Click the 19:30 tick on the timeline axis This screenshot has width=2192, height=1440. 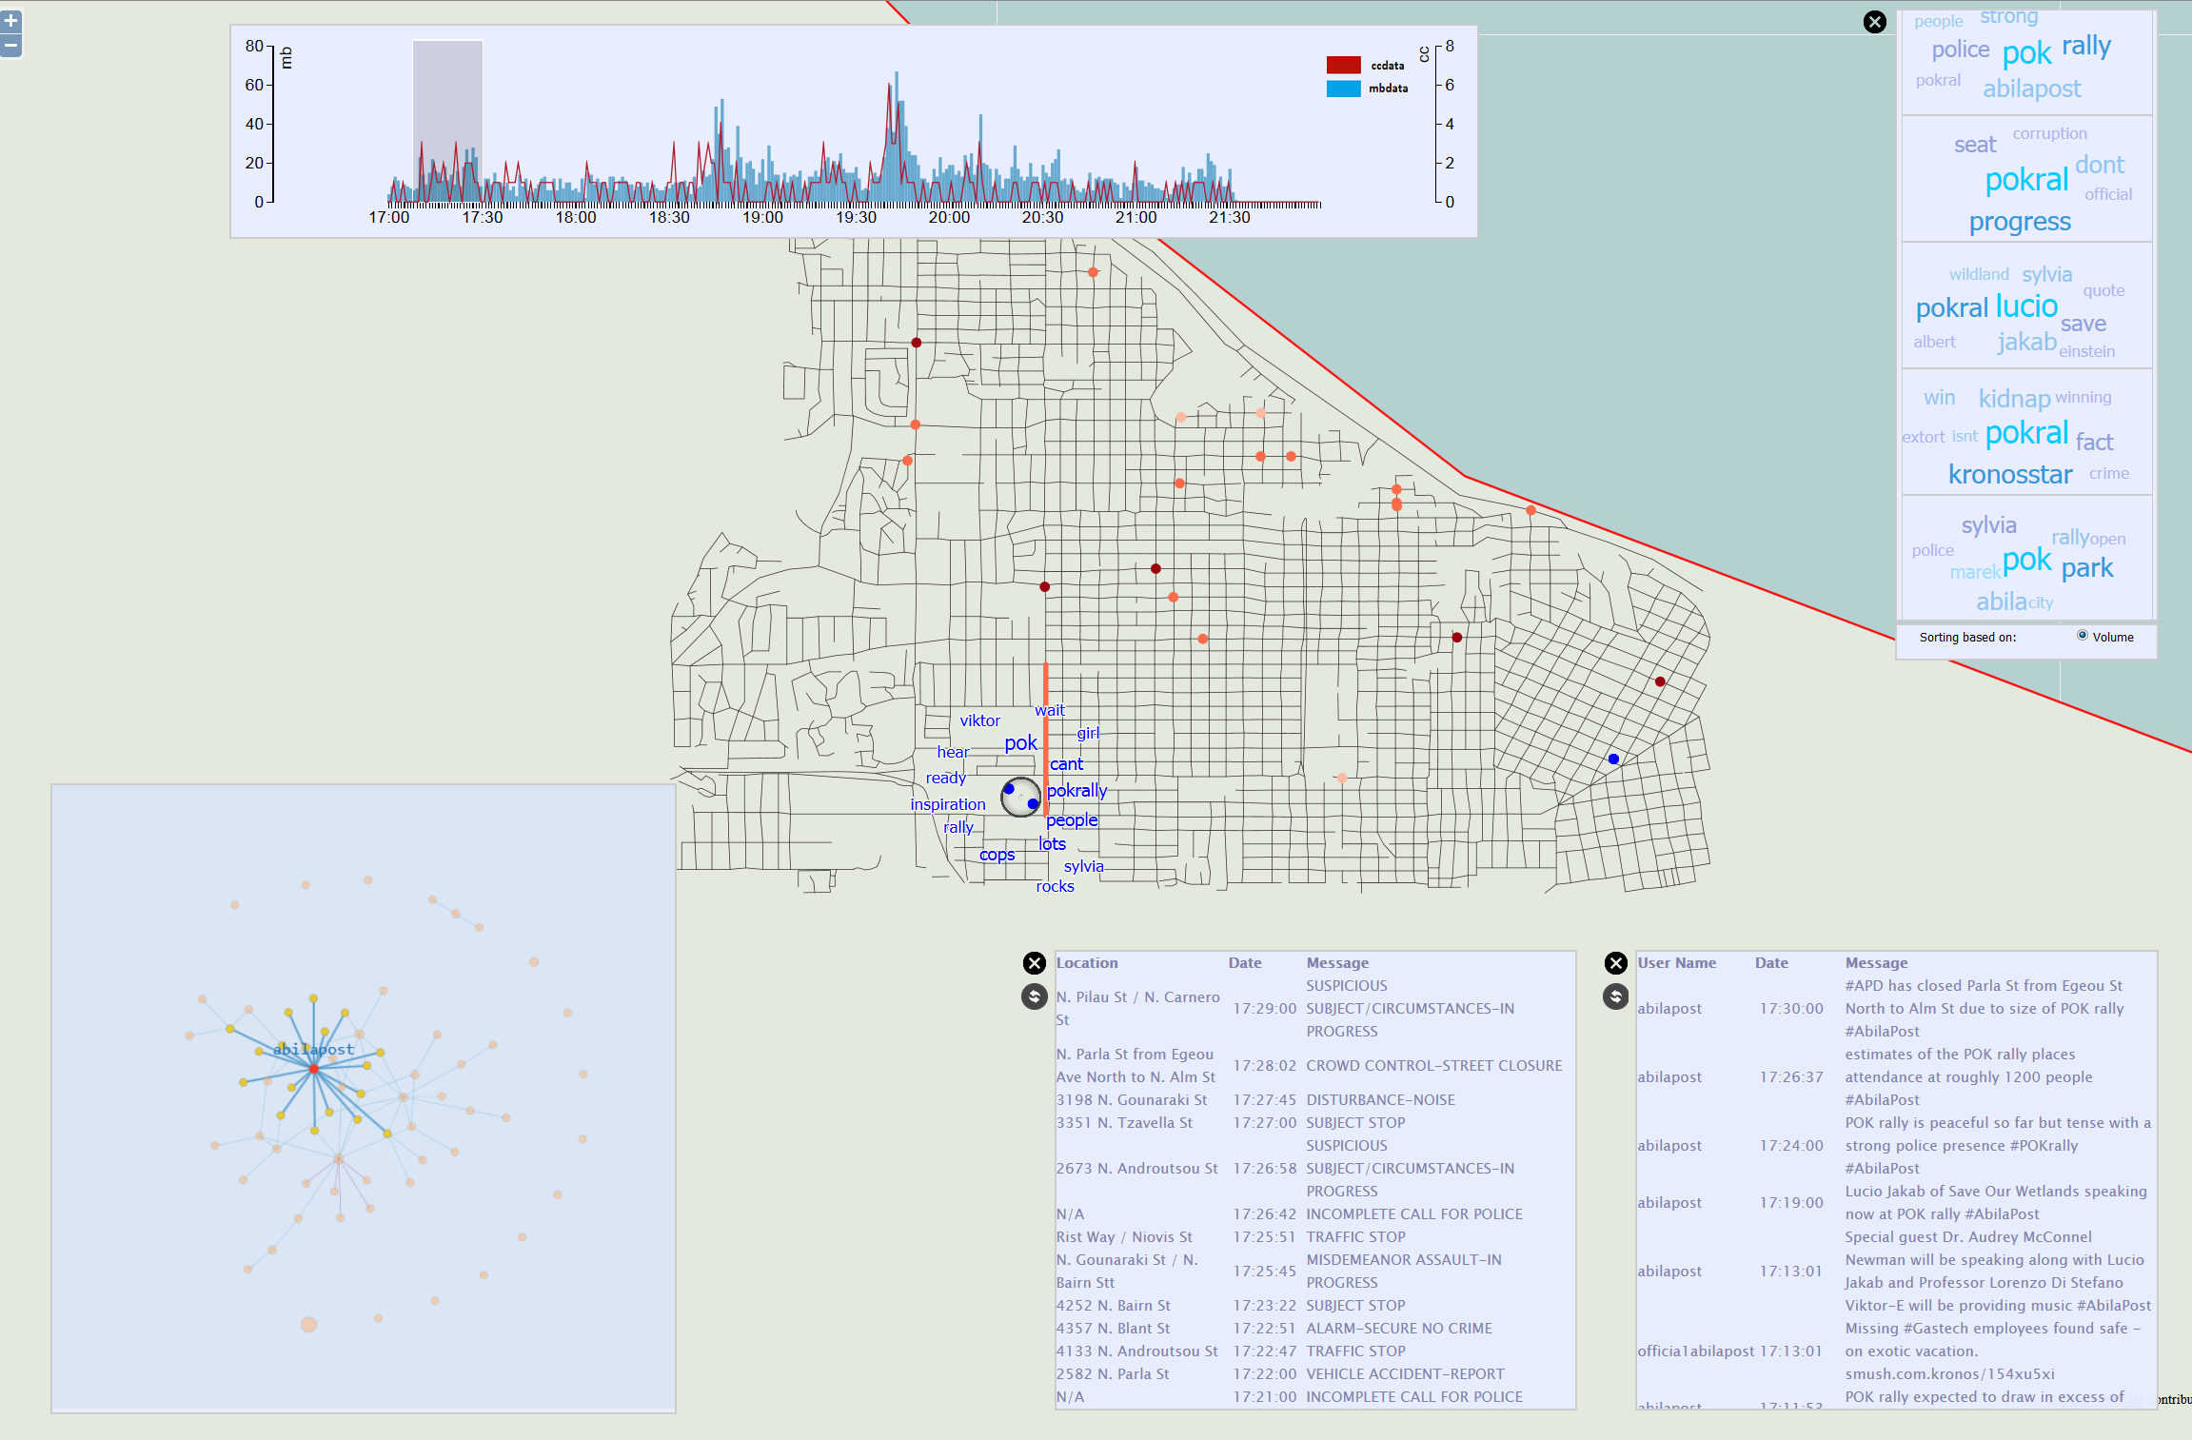[856, 217]
